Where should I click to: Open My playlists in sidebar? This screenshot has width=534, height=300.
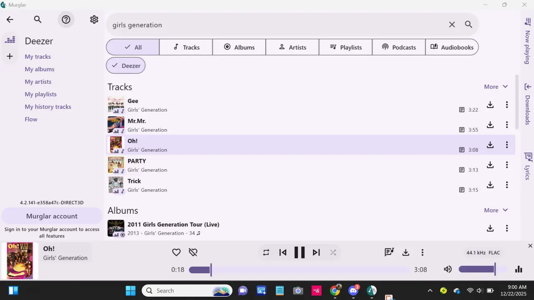click(40, 94)
